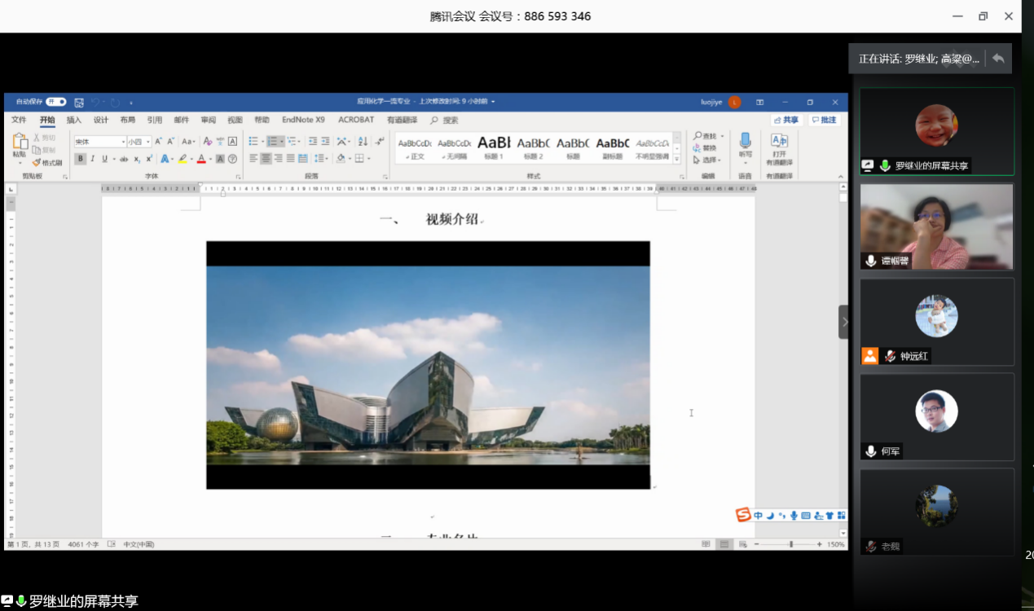Viewport: 1034px width, 611px height.
Task: Adjust the zoom slider in status bar
Action: click(790, 544)
